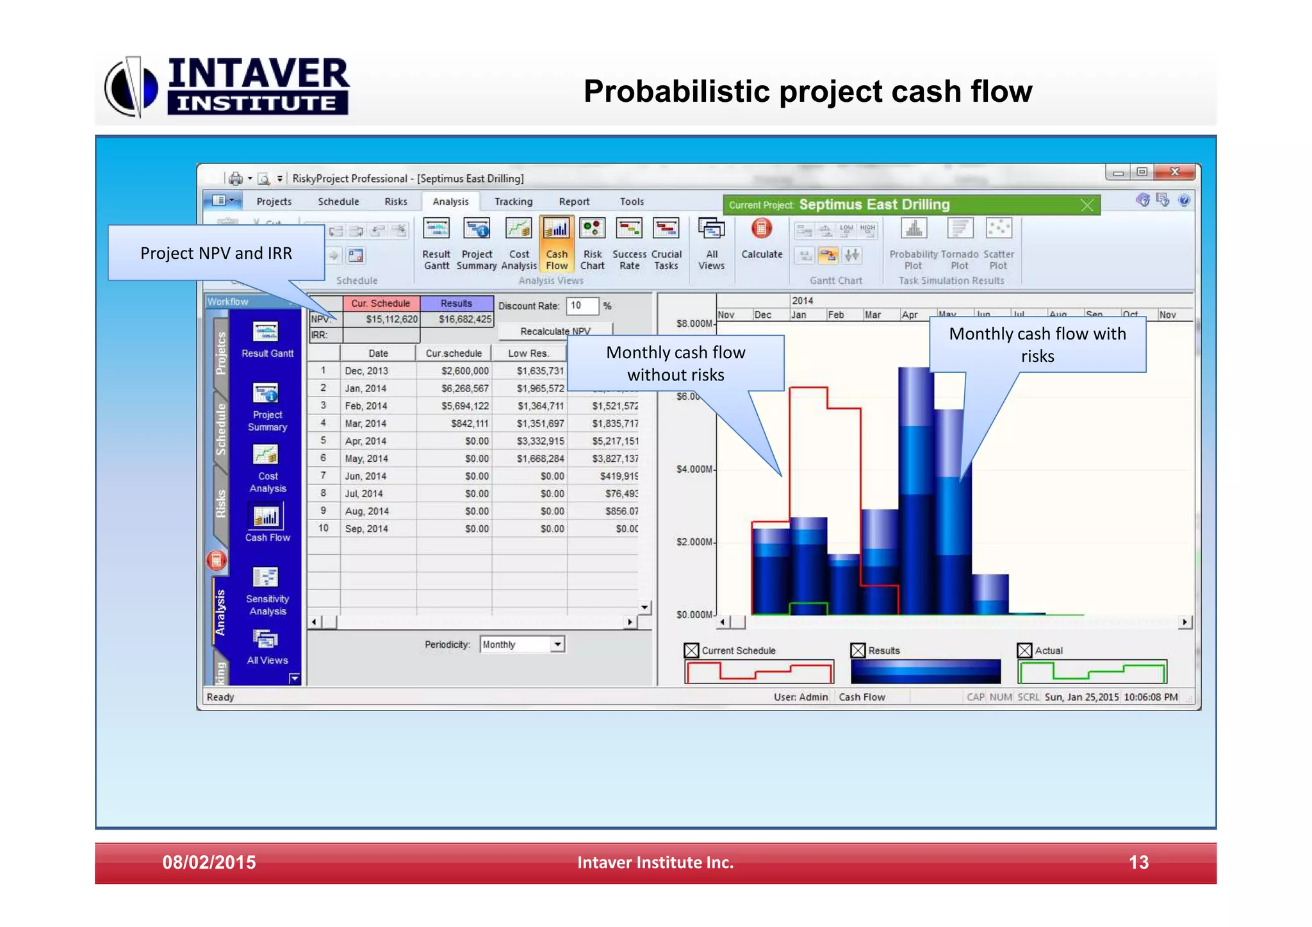Switch to the Risks side tab
This screenshot has height=927, width=1312.
[x=220, y=504]
